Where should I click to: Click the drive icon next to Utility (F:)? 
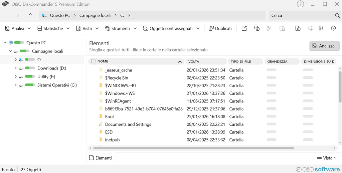[21, 77]
